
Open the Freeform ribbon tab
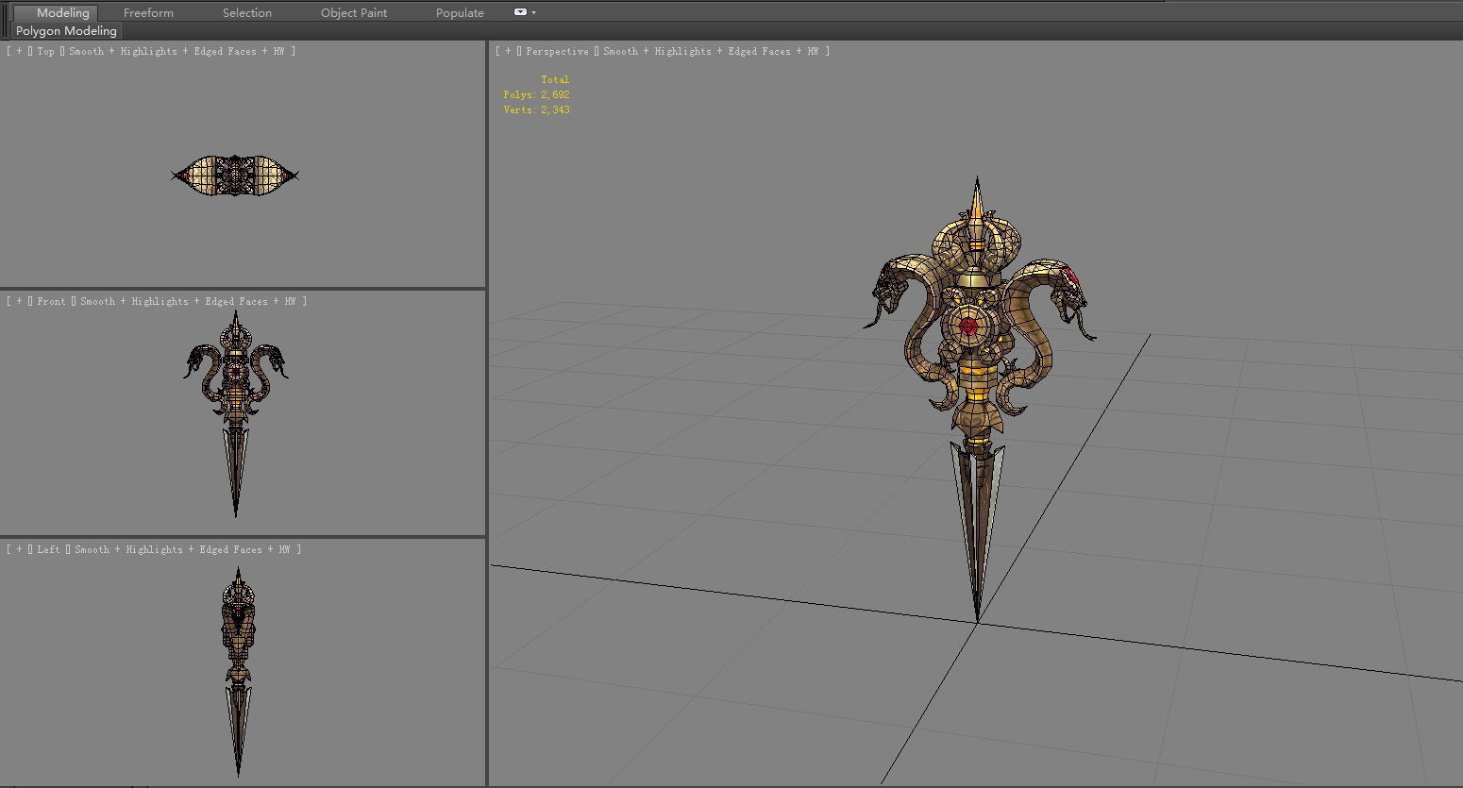(148, 12)
